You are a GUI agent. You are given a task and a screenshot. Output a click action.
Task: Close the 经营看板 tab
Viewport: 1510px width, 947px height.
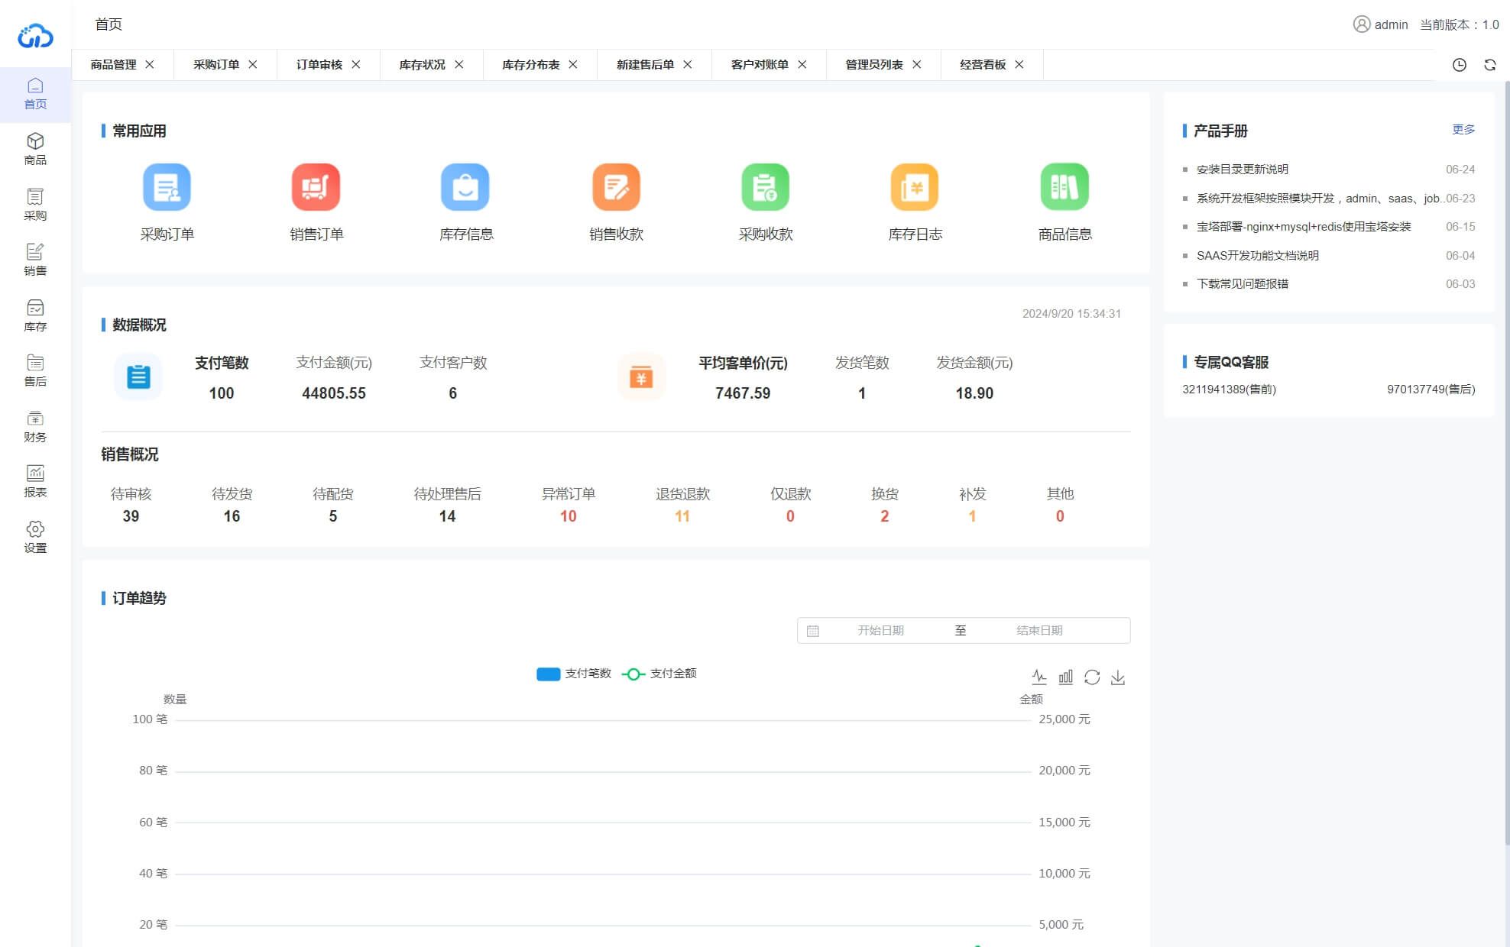coord(1019,65)
